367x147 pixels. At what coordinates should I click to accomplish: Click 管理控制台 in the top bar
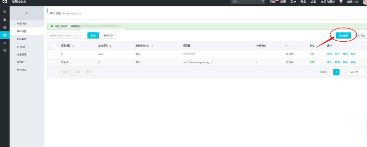(x=19, y=2)
